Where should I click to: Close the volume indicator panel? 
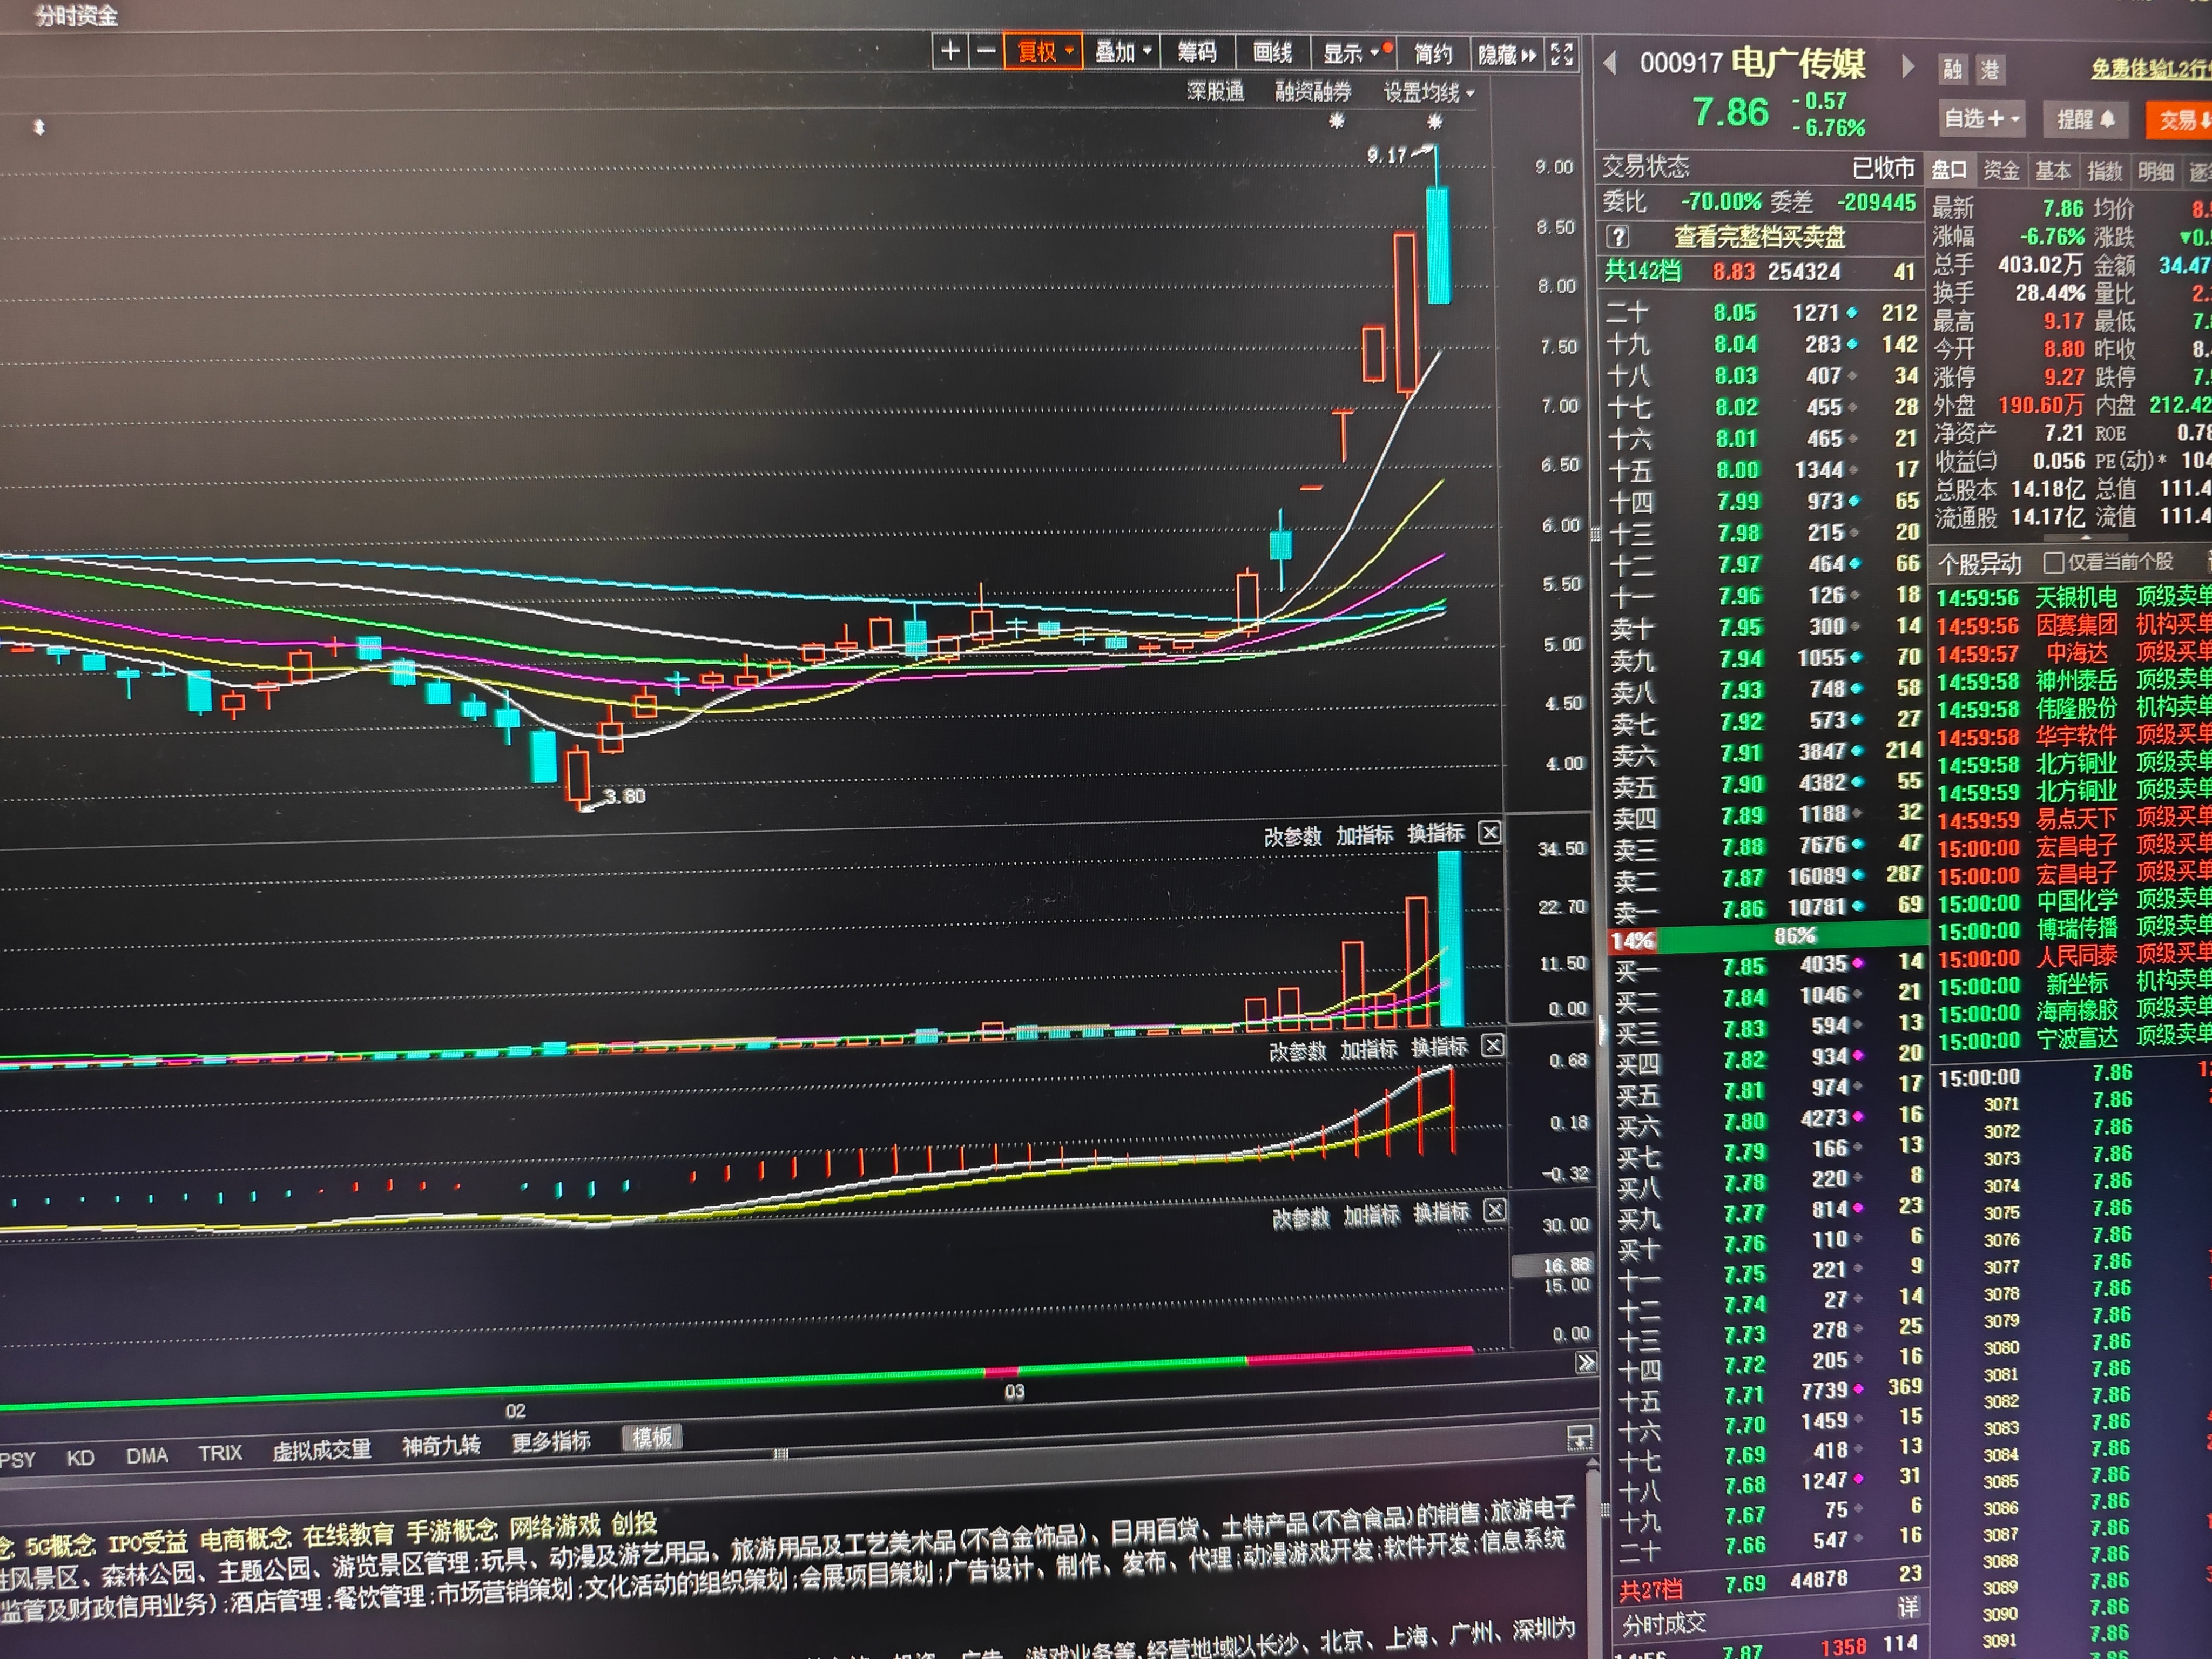point(1489,832)
